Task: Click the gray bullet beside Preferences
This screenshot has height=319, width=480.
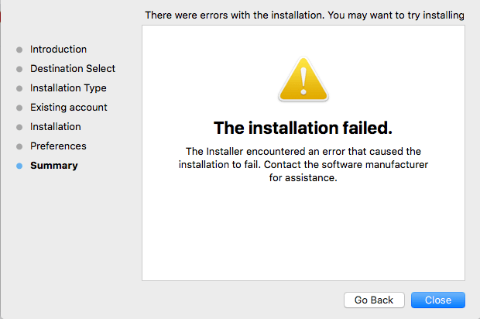Action: click(19, 146)
